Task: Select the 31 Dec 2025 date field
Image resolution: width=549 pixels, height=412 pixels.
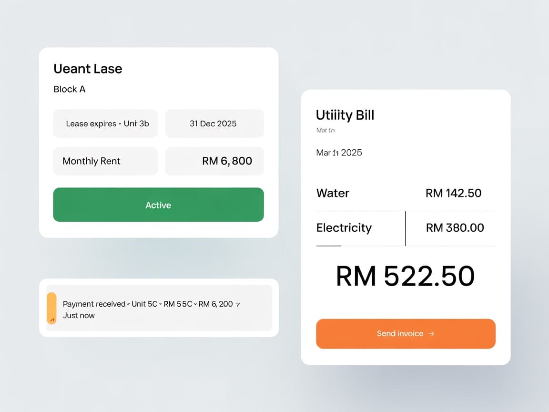Action: click(214, 124)
